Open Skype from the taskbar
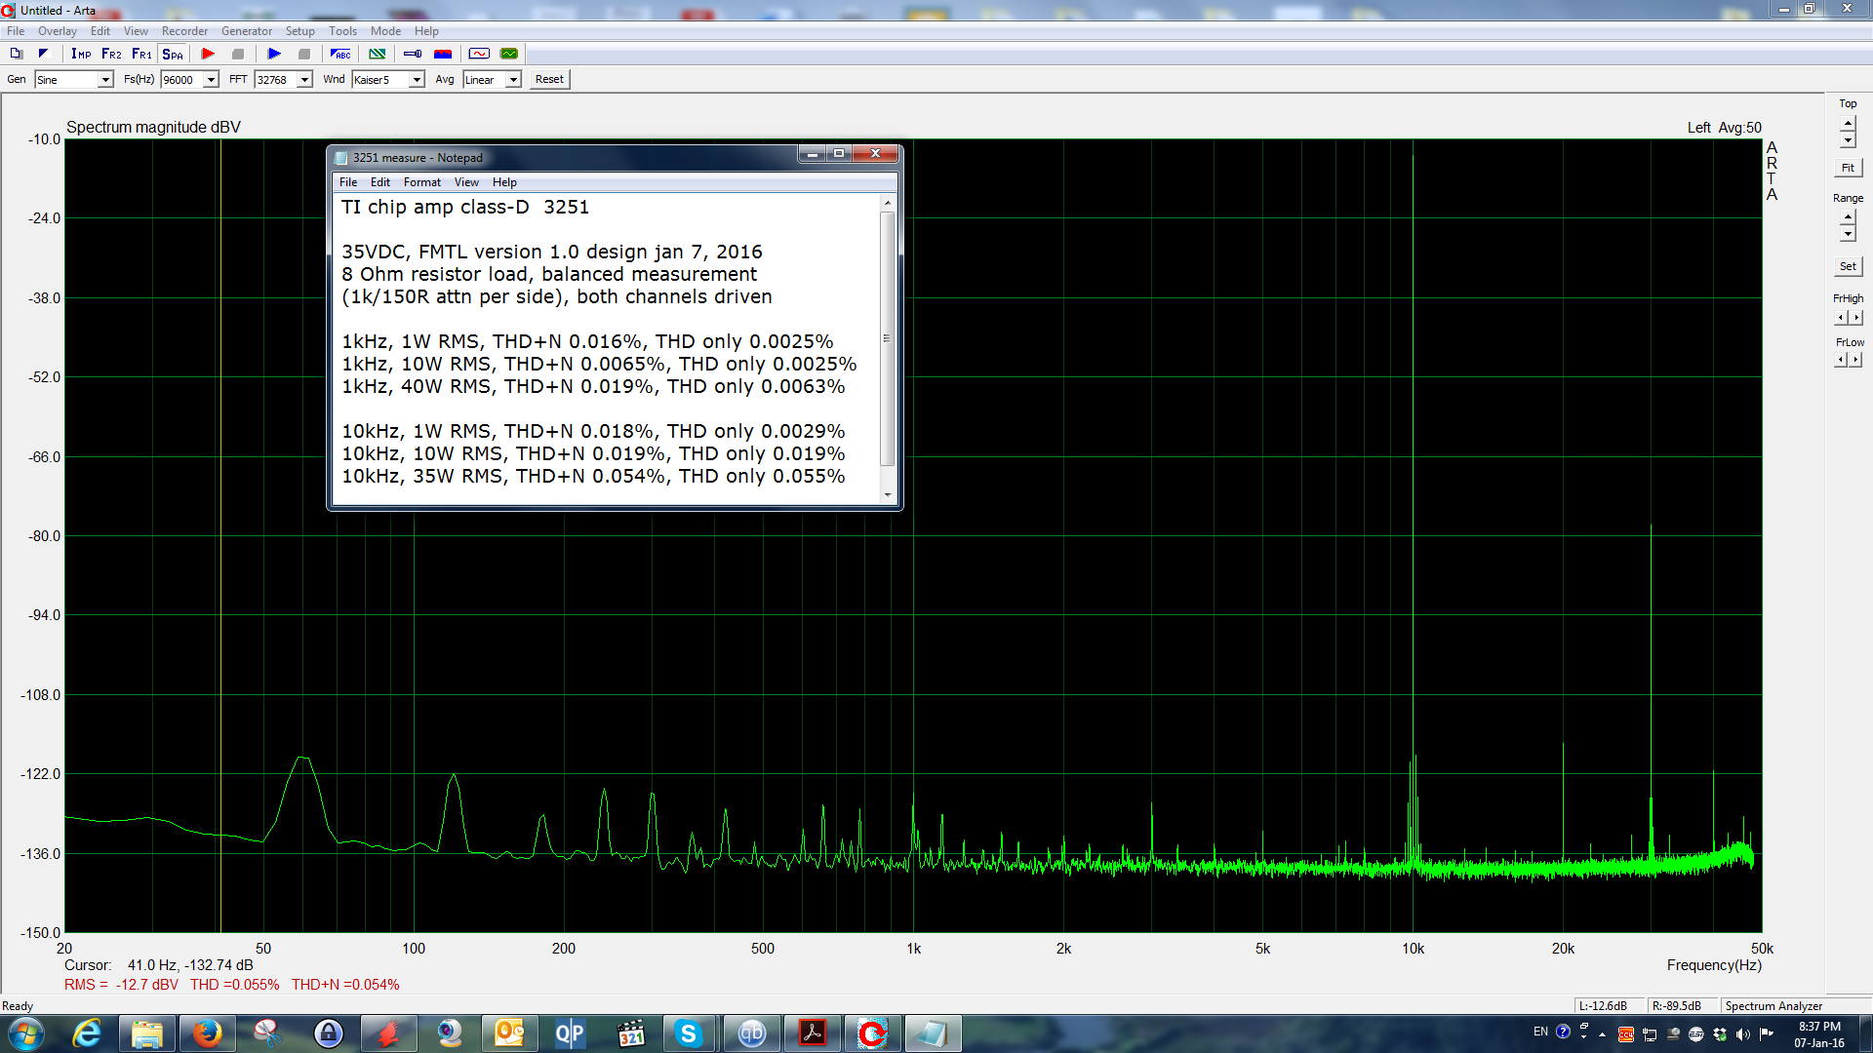 [x=689, y=1033]
